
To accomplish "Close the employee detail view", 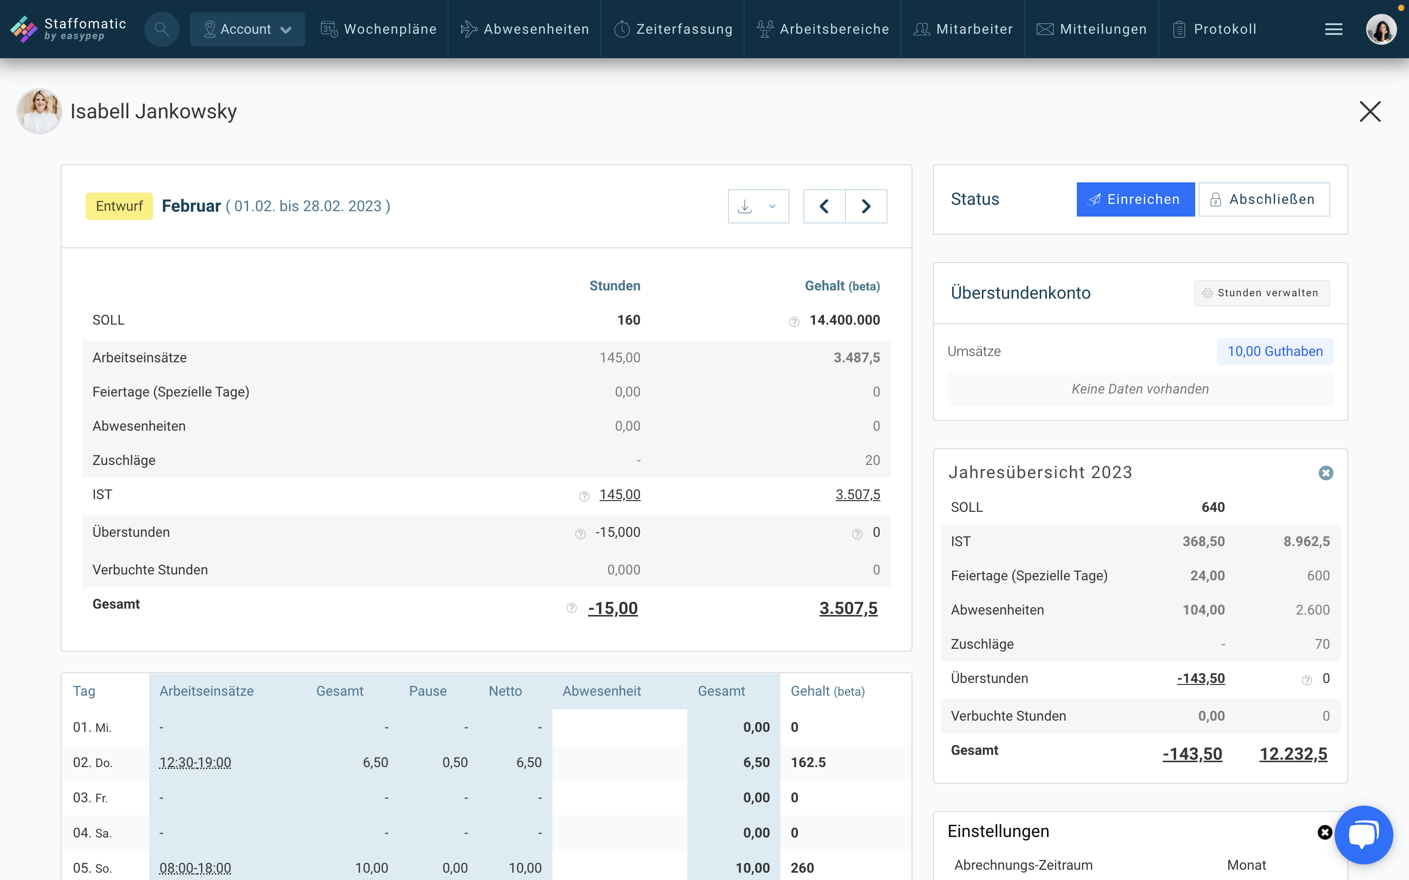I will 1370,111.
